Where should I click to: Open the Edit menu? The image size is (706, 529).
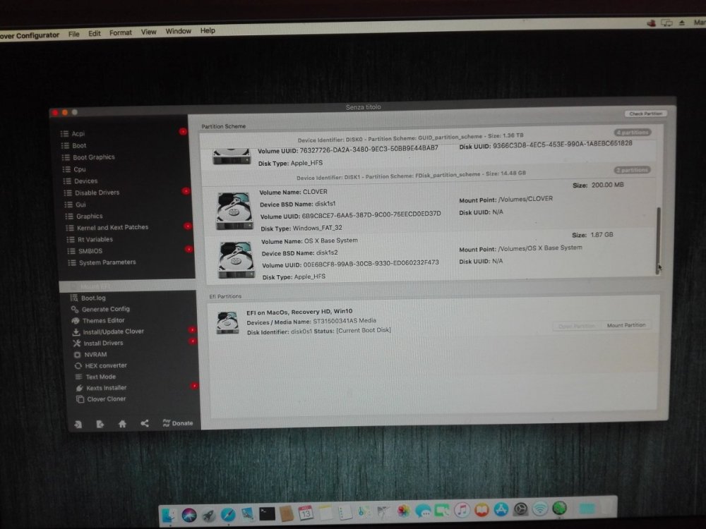[x=95, y=33]
